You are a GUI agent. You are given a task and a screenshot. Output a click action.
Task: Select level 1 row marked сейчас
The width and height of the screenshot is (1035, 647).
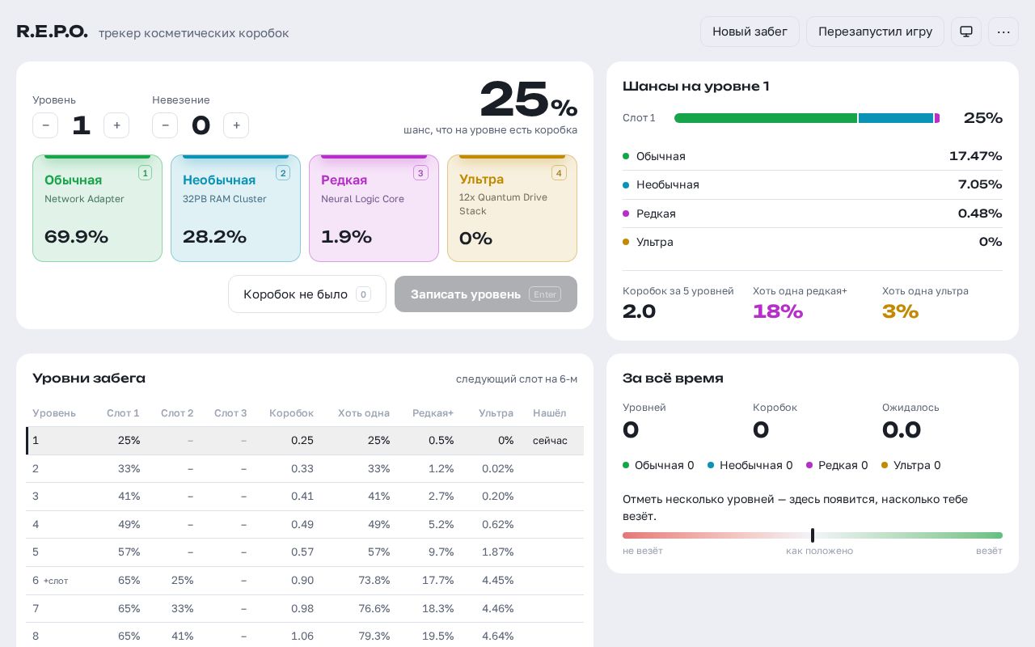[305, 441]
